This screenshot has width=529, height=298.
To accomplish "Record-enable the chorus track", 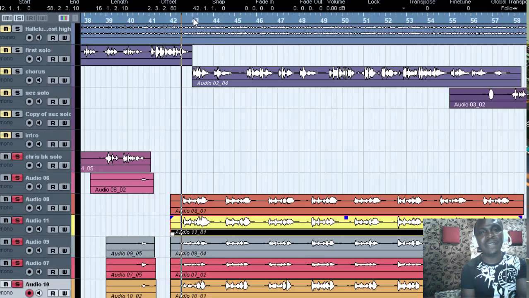I will tap(29, 80).
